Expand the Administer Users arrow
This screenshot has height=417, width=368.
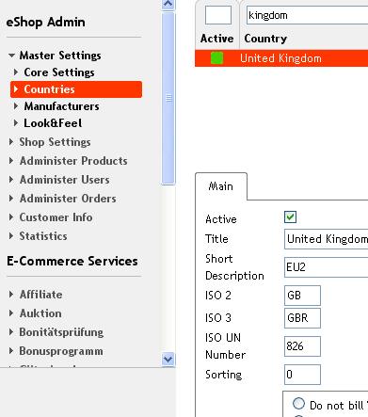tap(11, 180)
